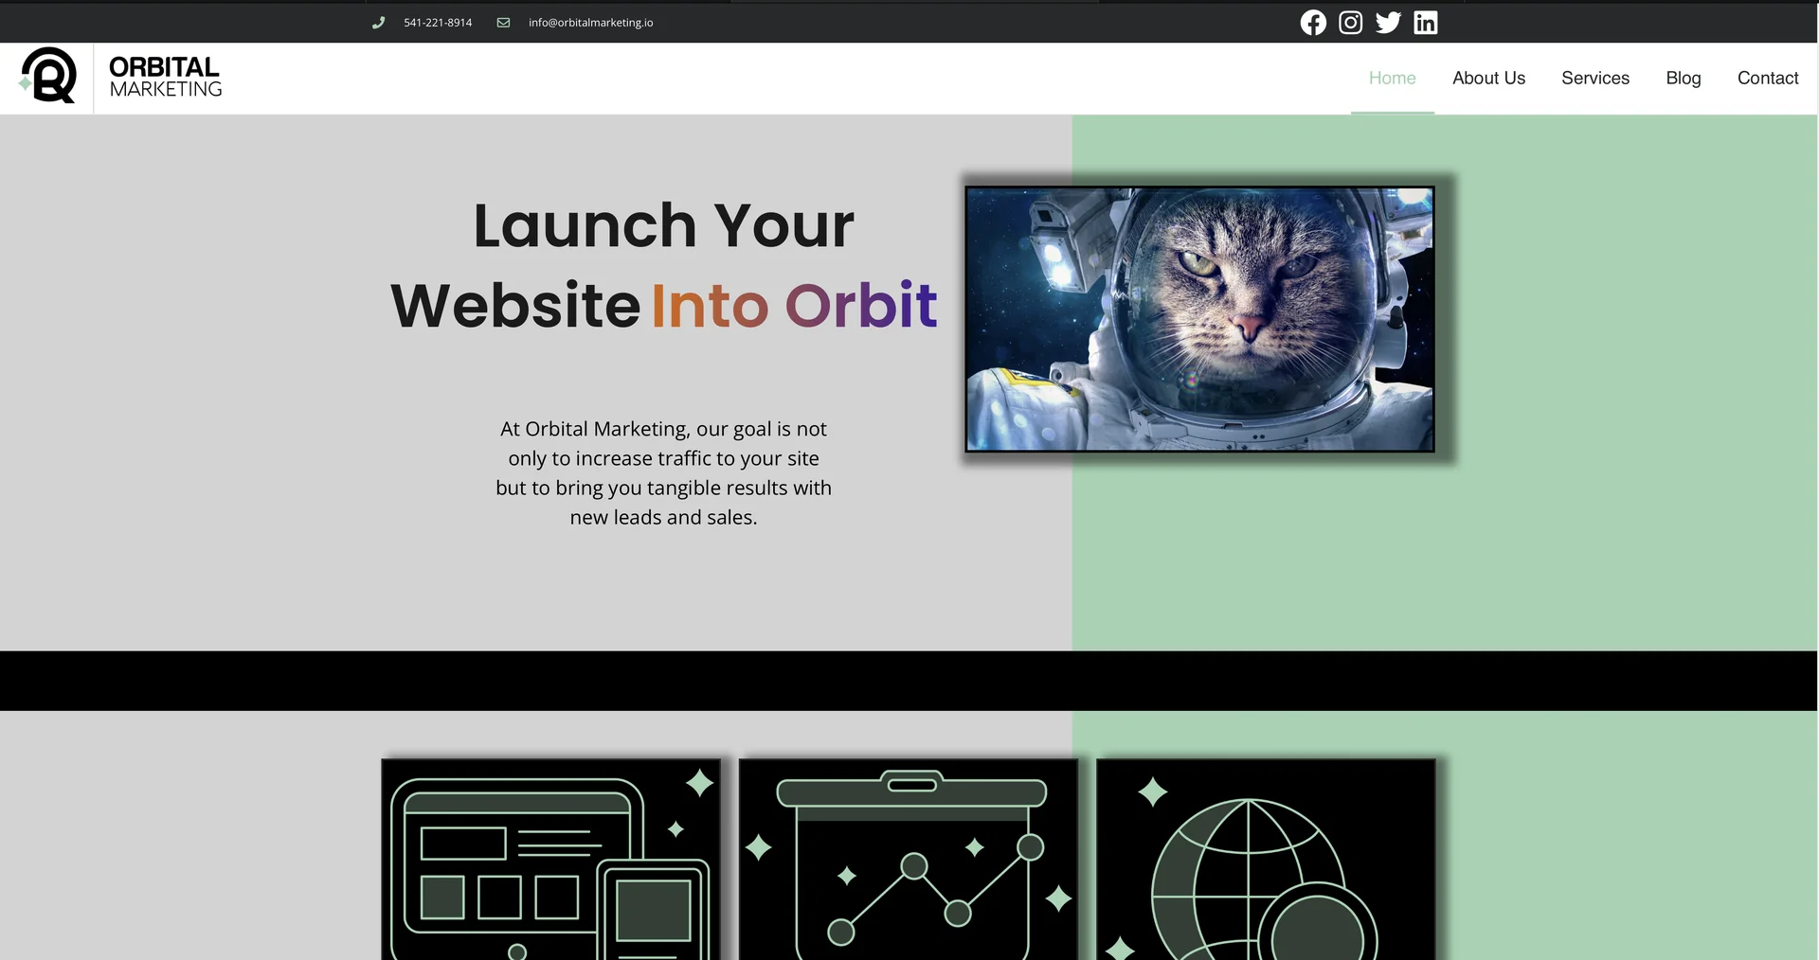
Task: Open the Facebook social icon
Action: click(x=1313, y=23)
